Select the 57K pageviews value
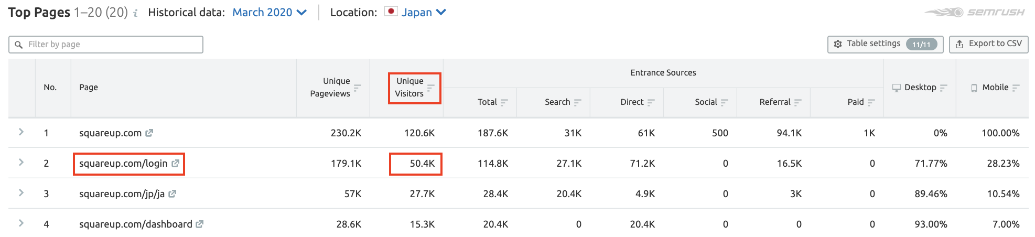Viewport: 1035px width, 237px height. point(353,194)
